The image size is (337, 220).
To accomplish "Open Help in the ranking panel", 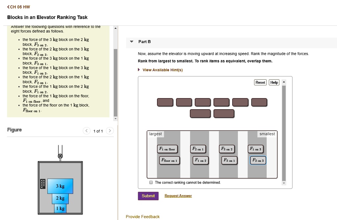I will (x=274, y=82).
